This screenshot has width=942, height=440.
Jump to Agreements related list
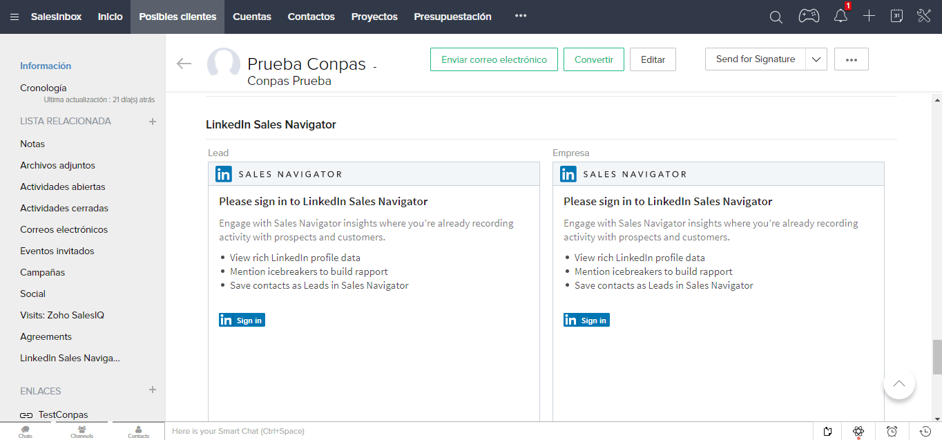click(x=46, y=336)
